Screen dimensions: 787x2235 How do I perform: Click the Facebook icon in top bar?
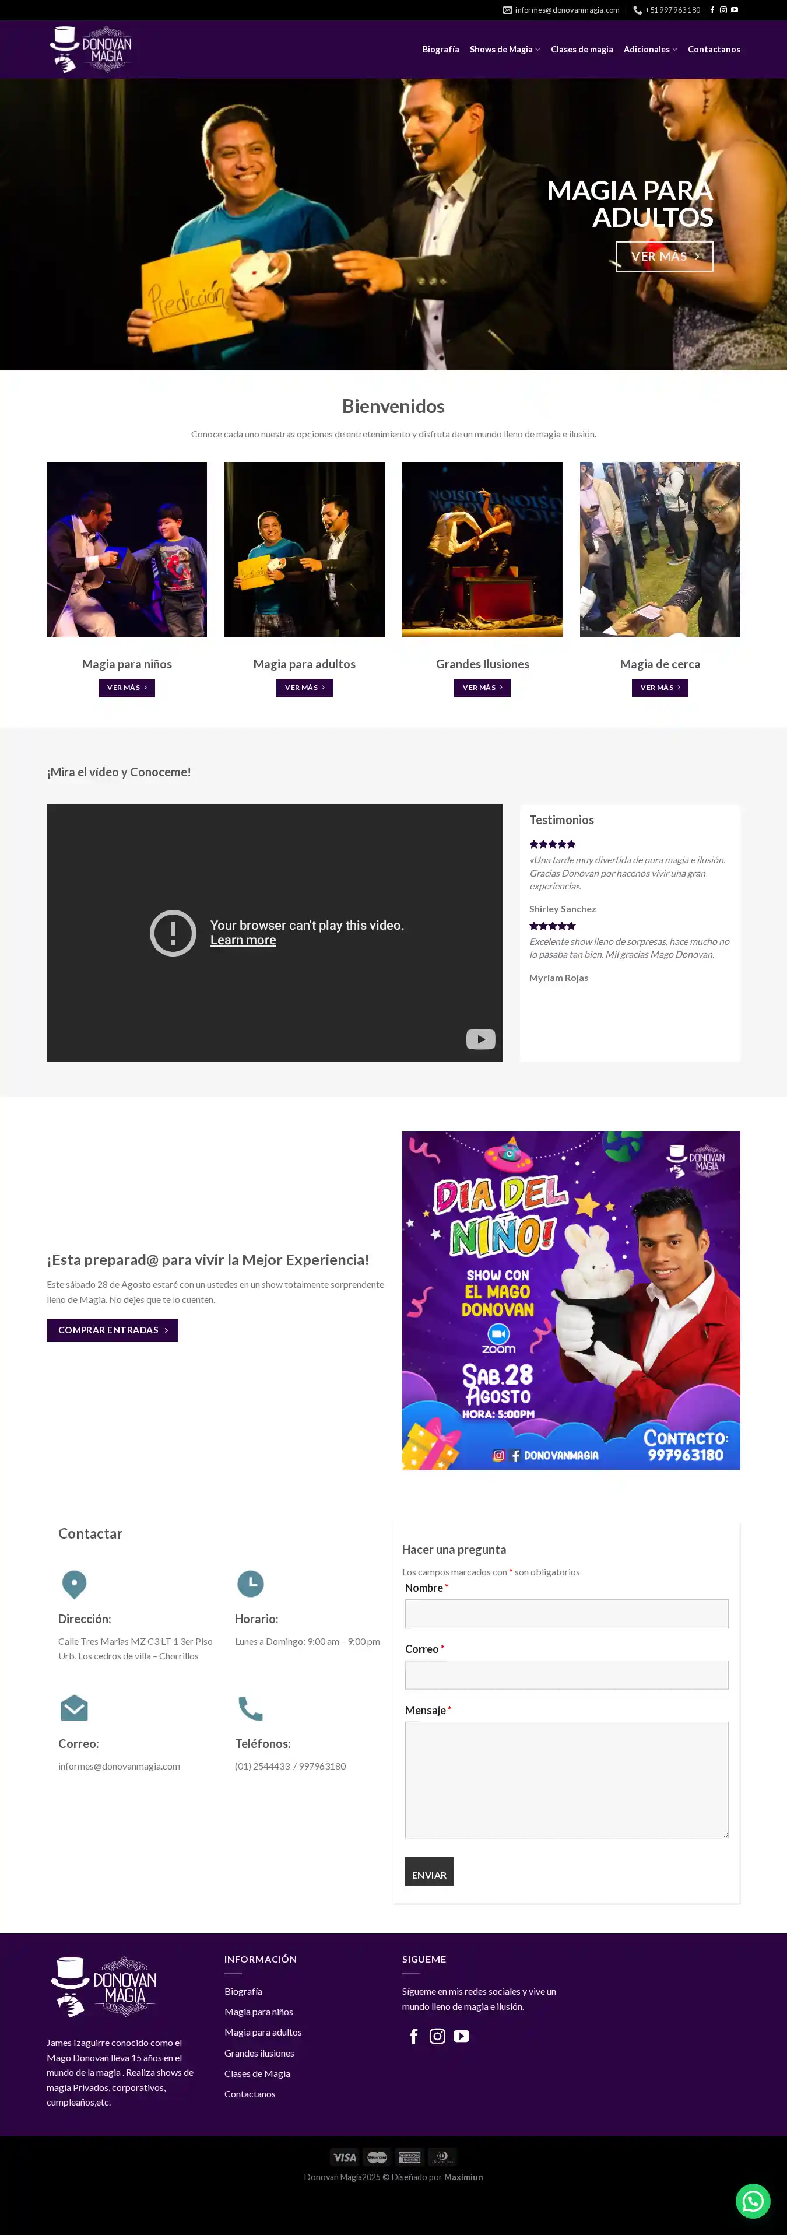point(712,10)
